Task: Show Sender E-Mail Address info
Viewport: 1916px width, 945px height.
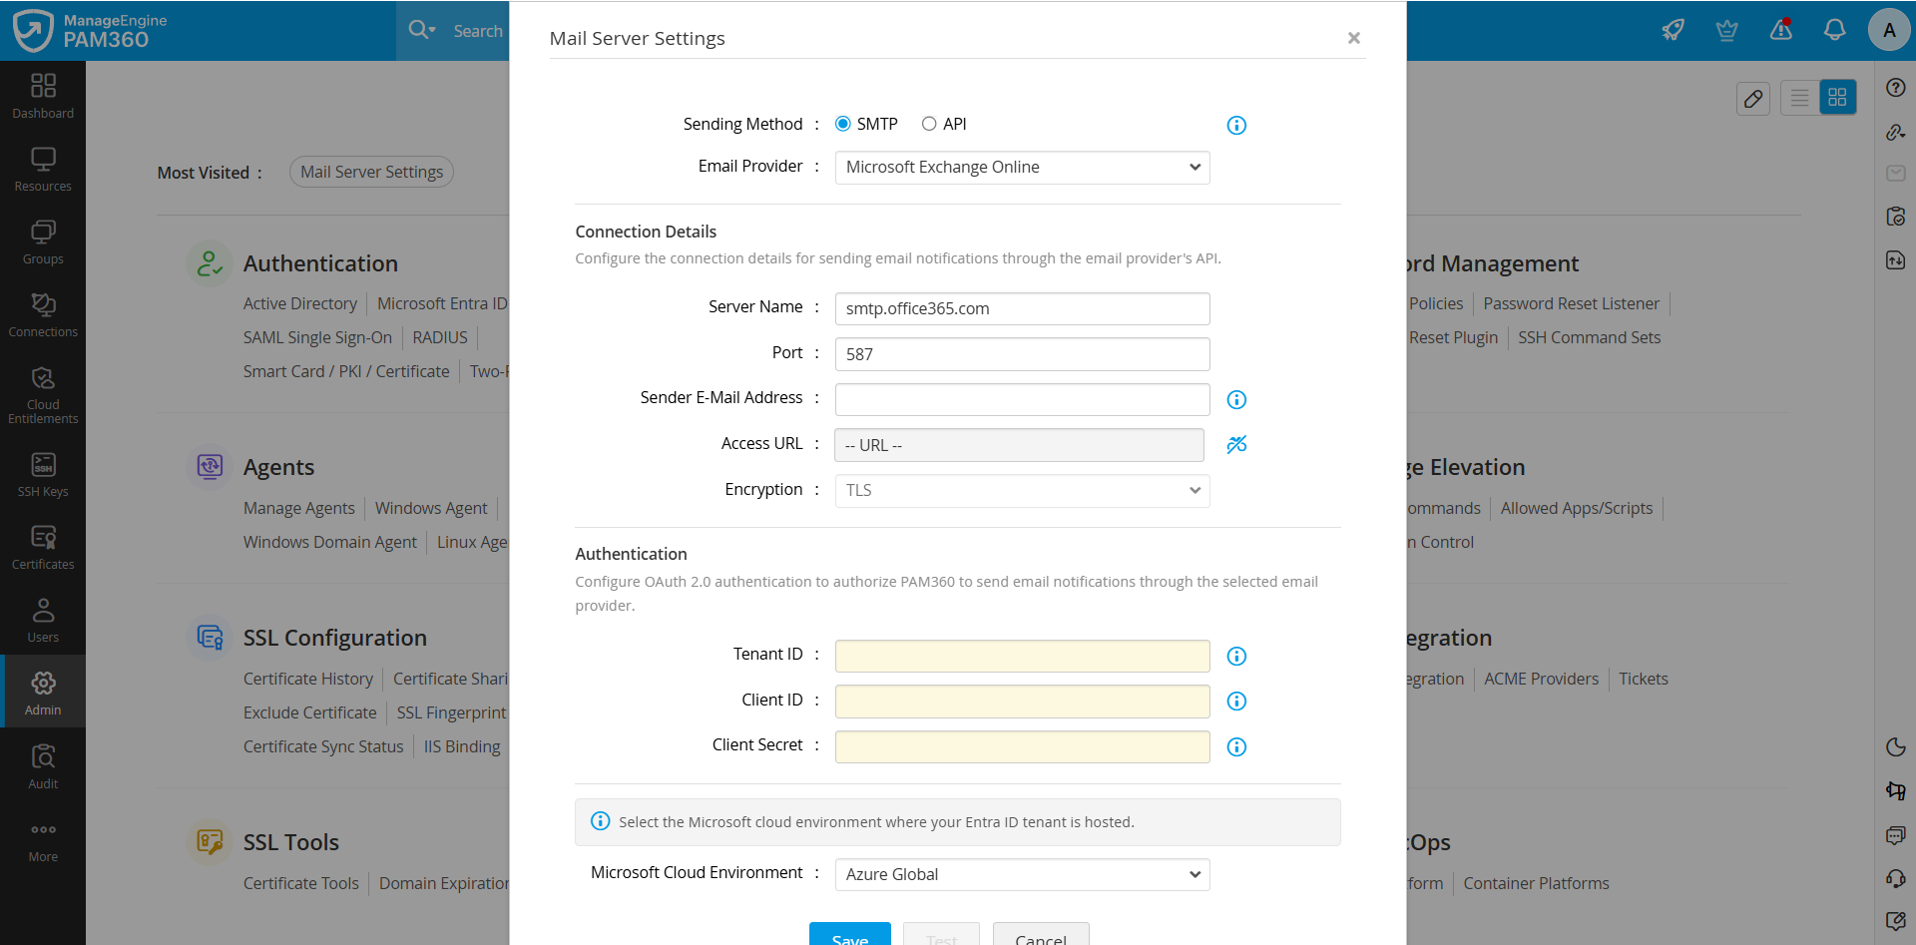Action: point(1236,400)
